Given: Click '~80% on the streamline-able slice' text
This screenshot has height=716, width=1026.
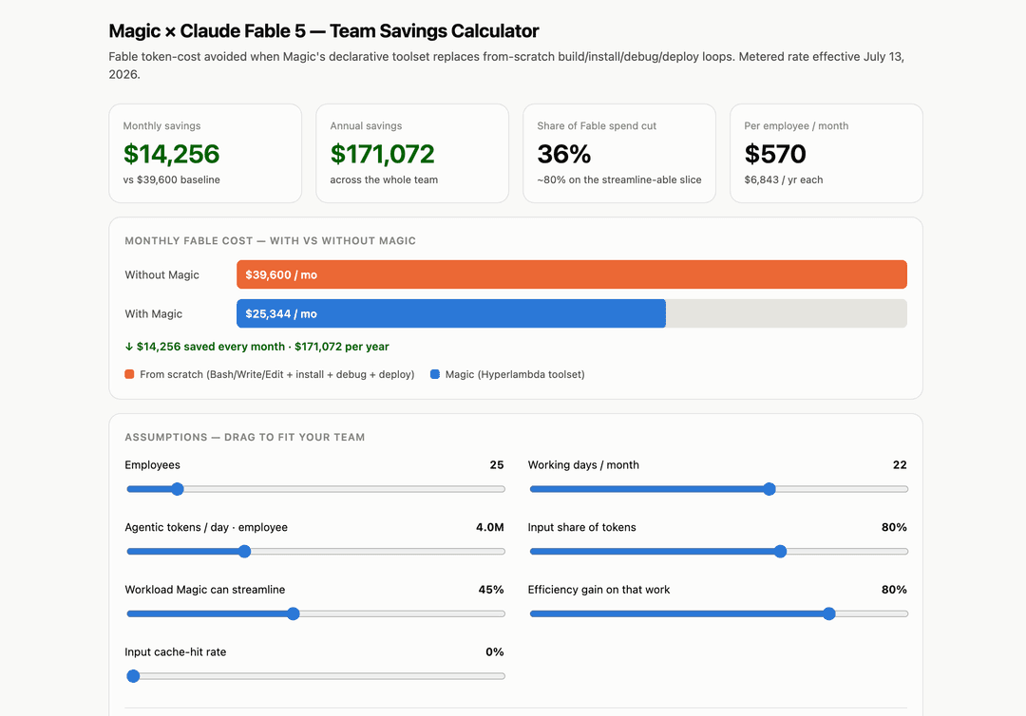Looking at the screenshot, I should (619, 179).
